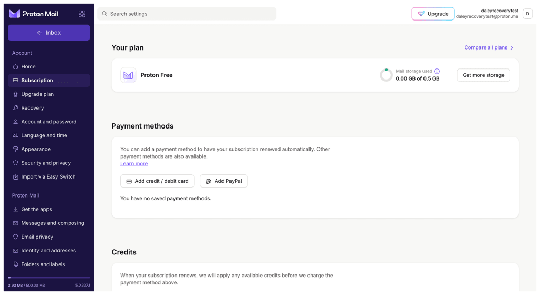Click the Get the apps download icon

[x=15, y=209]
